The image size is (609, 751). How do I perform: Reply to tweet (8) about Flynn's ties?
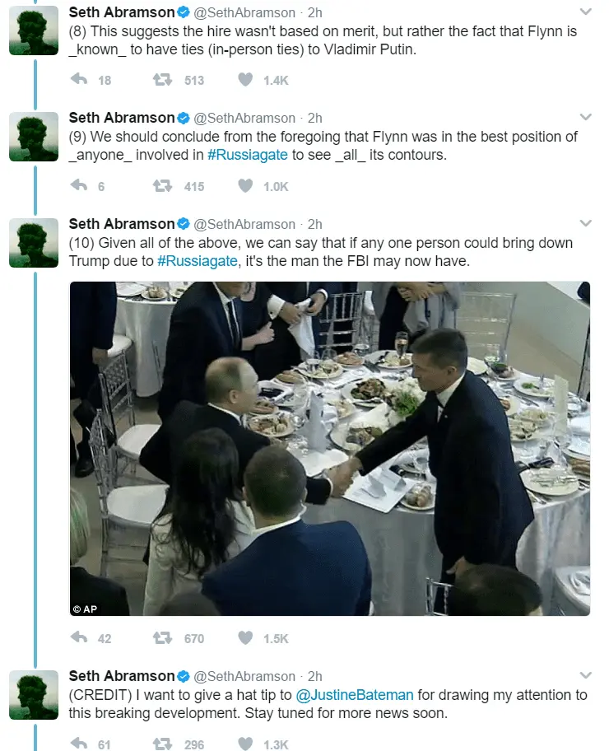(80, 80)
